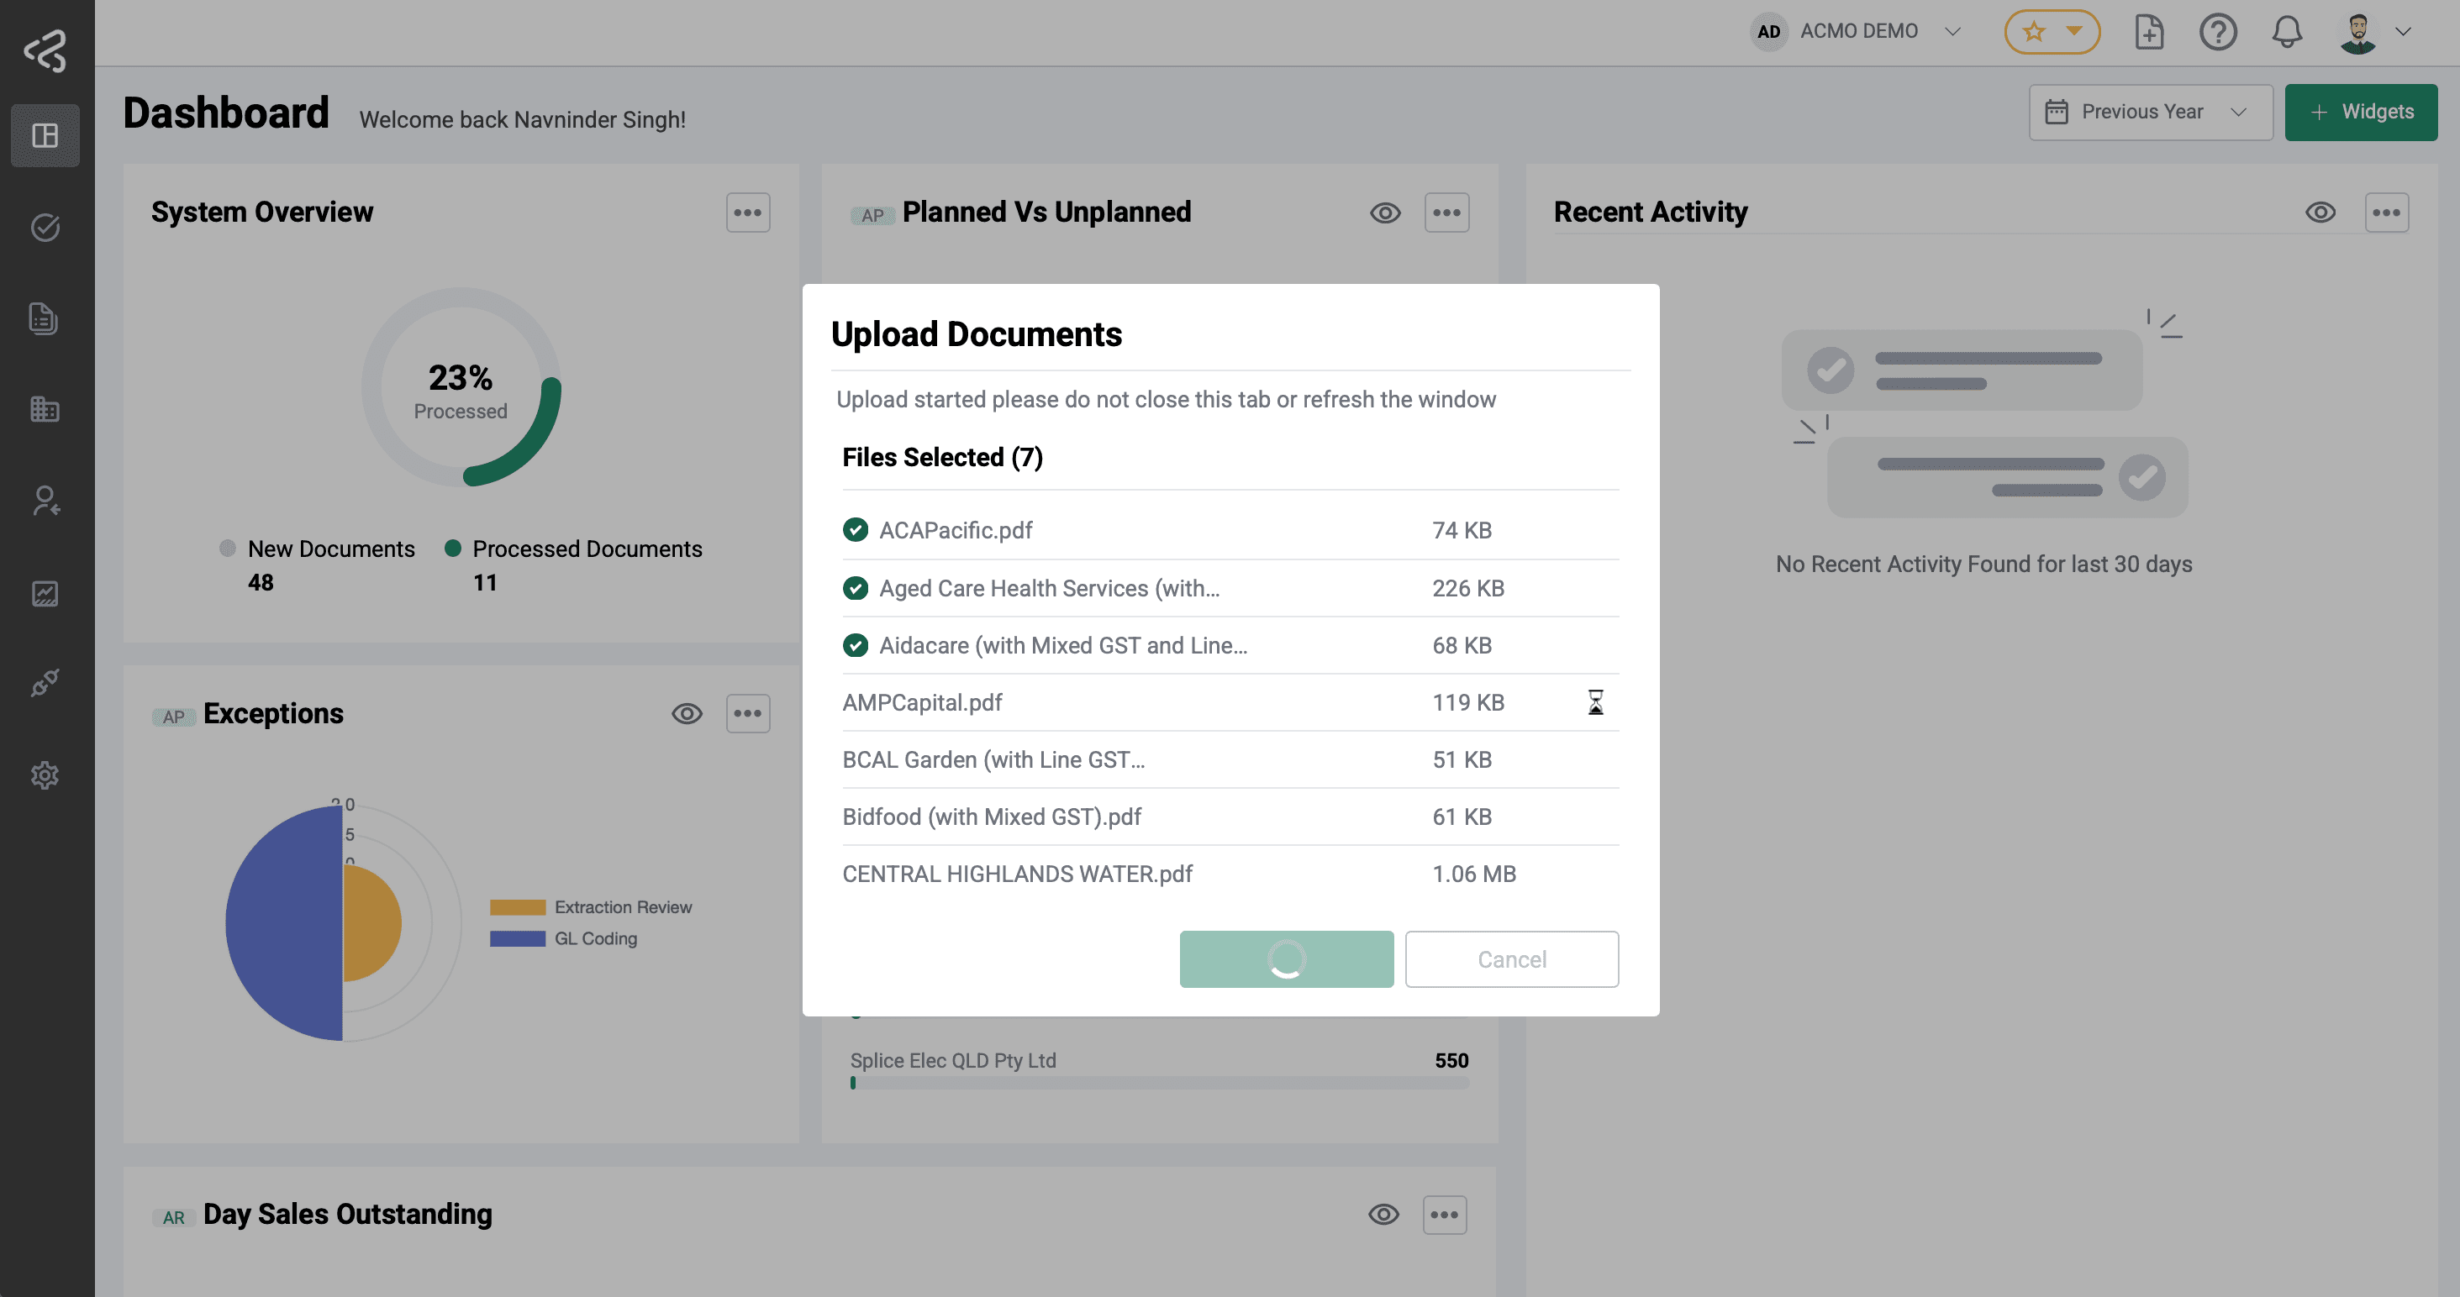Open the analytics chart icon in sidebar
2460x1297 pixels.
coord(44,593)
